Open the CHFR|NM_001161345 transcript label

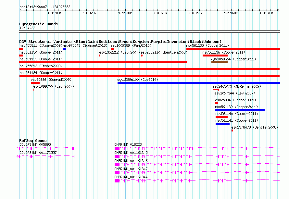coord(131,153)
